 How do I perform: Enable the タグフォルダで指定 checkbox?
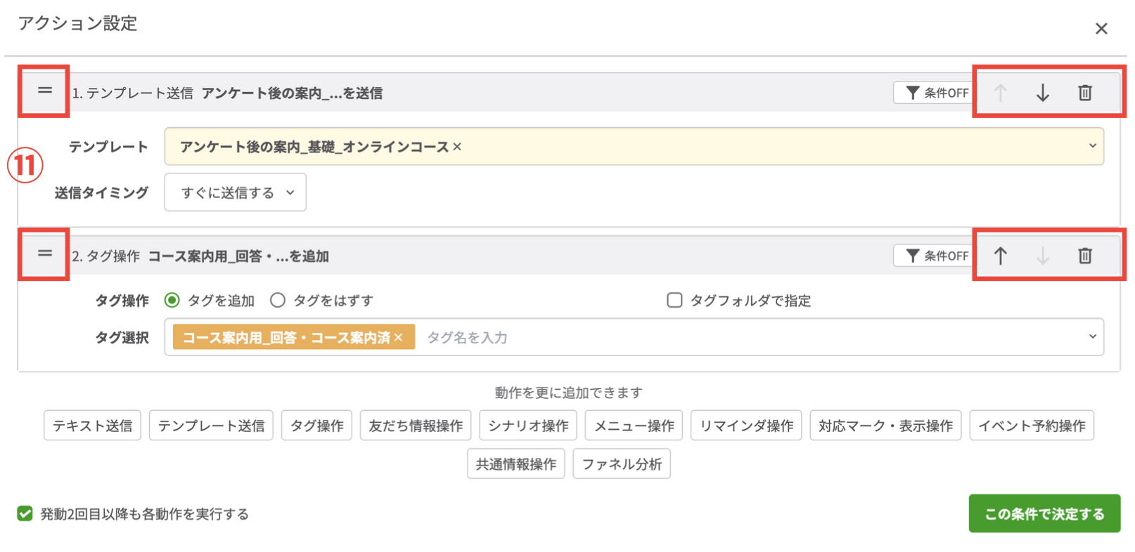674,301
